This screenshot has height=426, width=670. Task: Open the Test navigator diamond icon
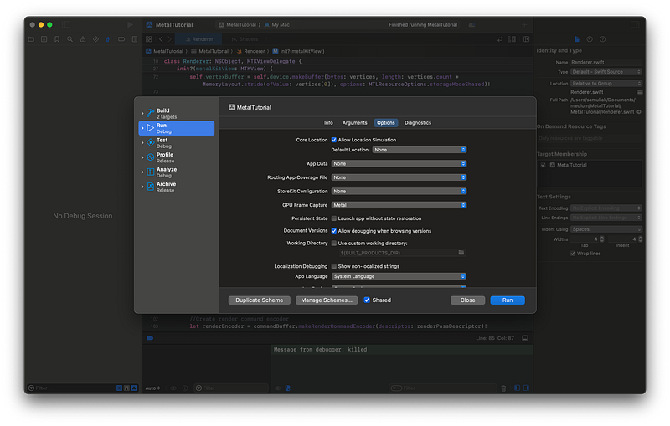[95, 39]
